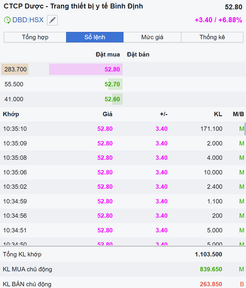Click the green clock icon beside DBD:HSX

tap(7, 20)
